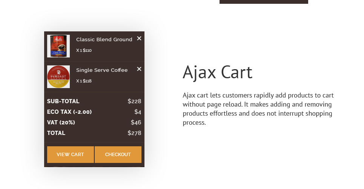Open the Single Serve Coffee product link

(102, 70)
